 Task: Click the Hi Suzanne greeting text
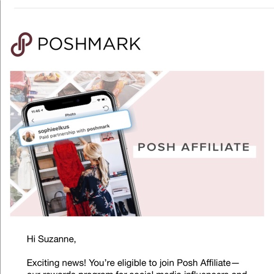pos(51,239)
